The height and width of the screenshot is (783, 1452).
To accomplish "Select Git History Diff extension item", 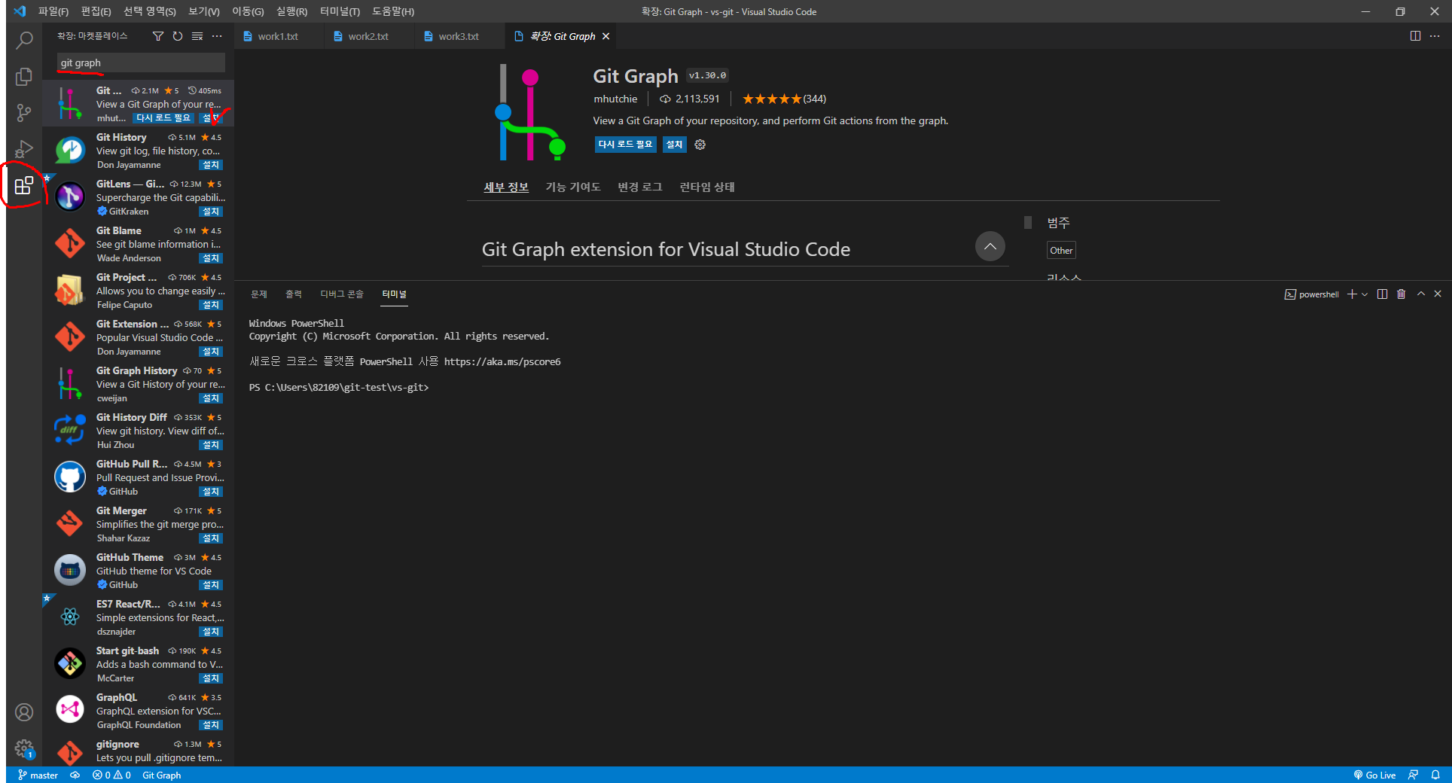I will pos(138,431).
